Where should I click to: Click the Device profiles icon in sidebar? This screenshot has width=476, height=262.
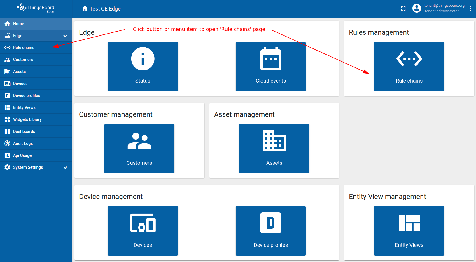7,96
